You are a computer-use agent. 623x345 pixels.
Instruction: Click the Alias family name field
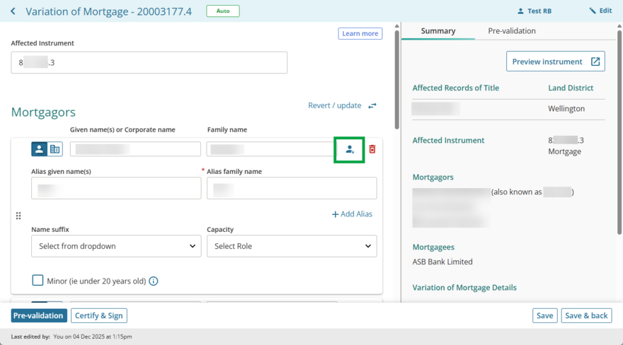point(292,188)
